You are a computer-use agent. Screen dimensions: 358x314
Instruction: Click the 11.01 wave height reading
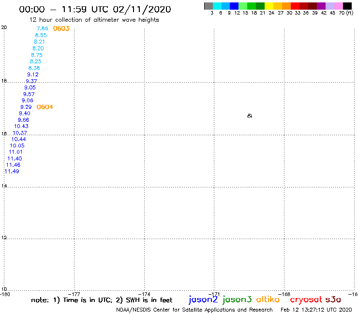(x=16, y=152)
